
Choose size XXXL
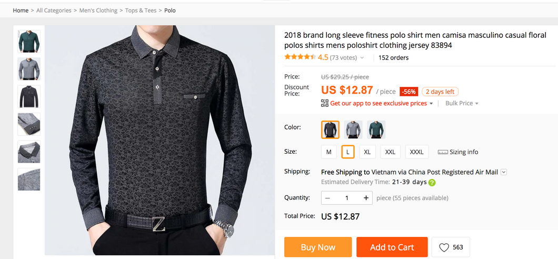tap(416, 152)
